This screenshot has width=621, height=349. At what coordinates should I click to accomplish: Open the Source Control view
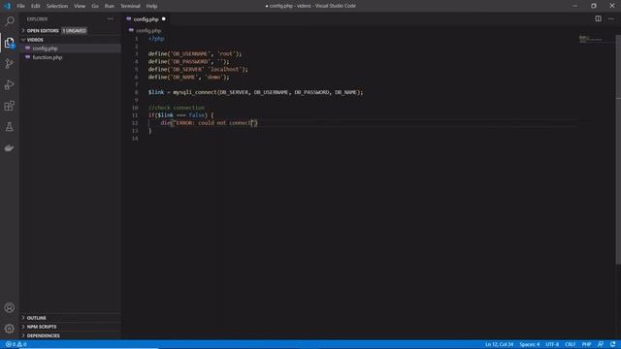[x=9, y=63]
